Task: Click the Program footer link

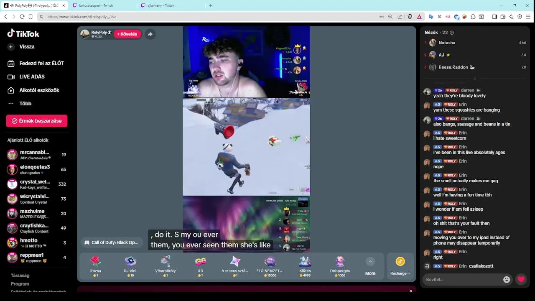Action: 20,284
